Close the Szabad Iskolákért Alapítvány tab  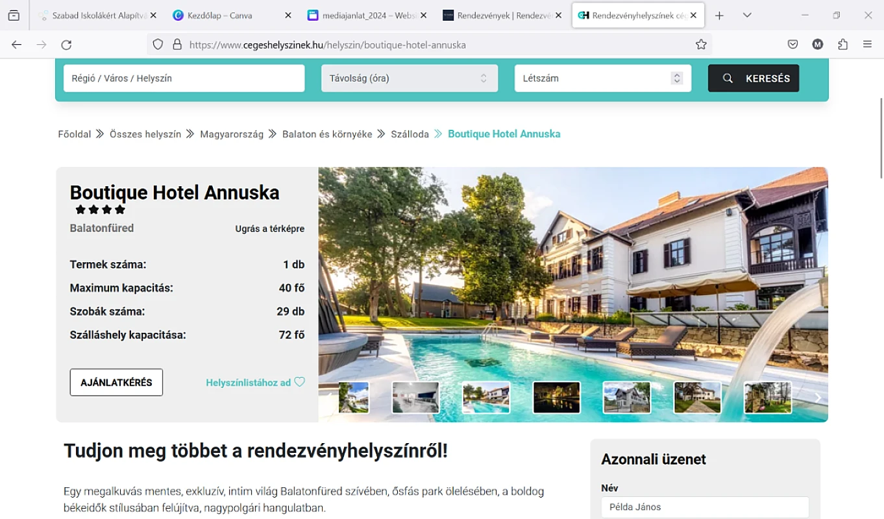[153, 16]
